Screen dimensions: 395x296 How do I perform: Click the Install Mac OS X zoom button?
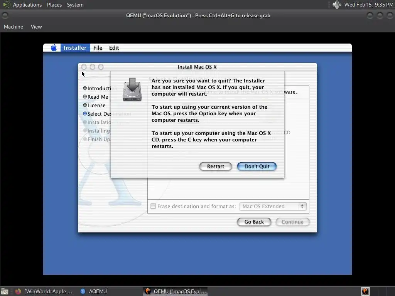[x=101, y=67]
